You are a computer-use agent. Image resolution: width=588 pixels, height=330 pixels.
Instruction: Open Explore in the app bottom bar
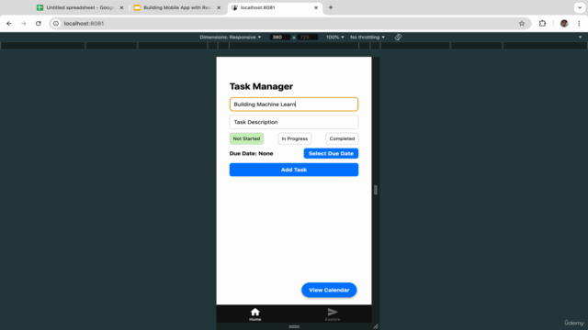click(x=333, y=313)
